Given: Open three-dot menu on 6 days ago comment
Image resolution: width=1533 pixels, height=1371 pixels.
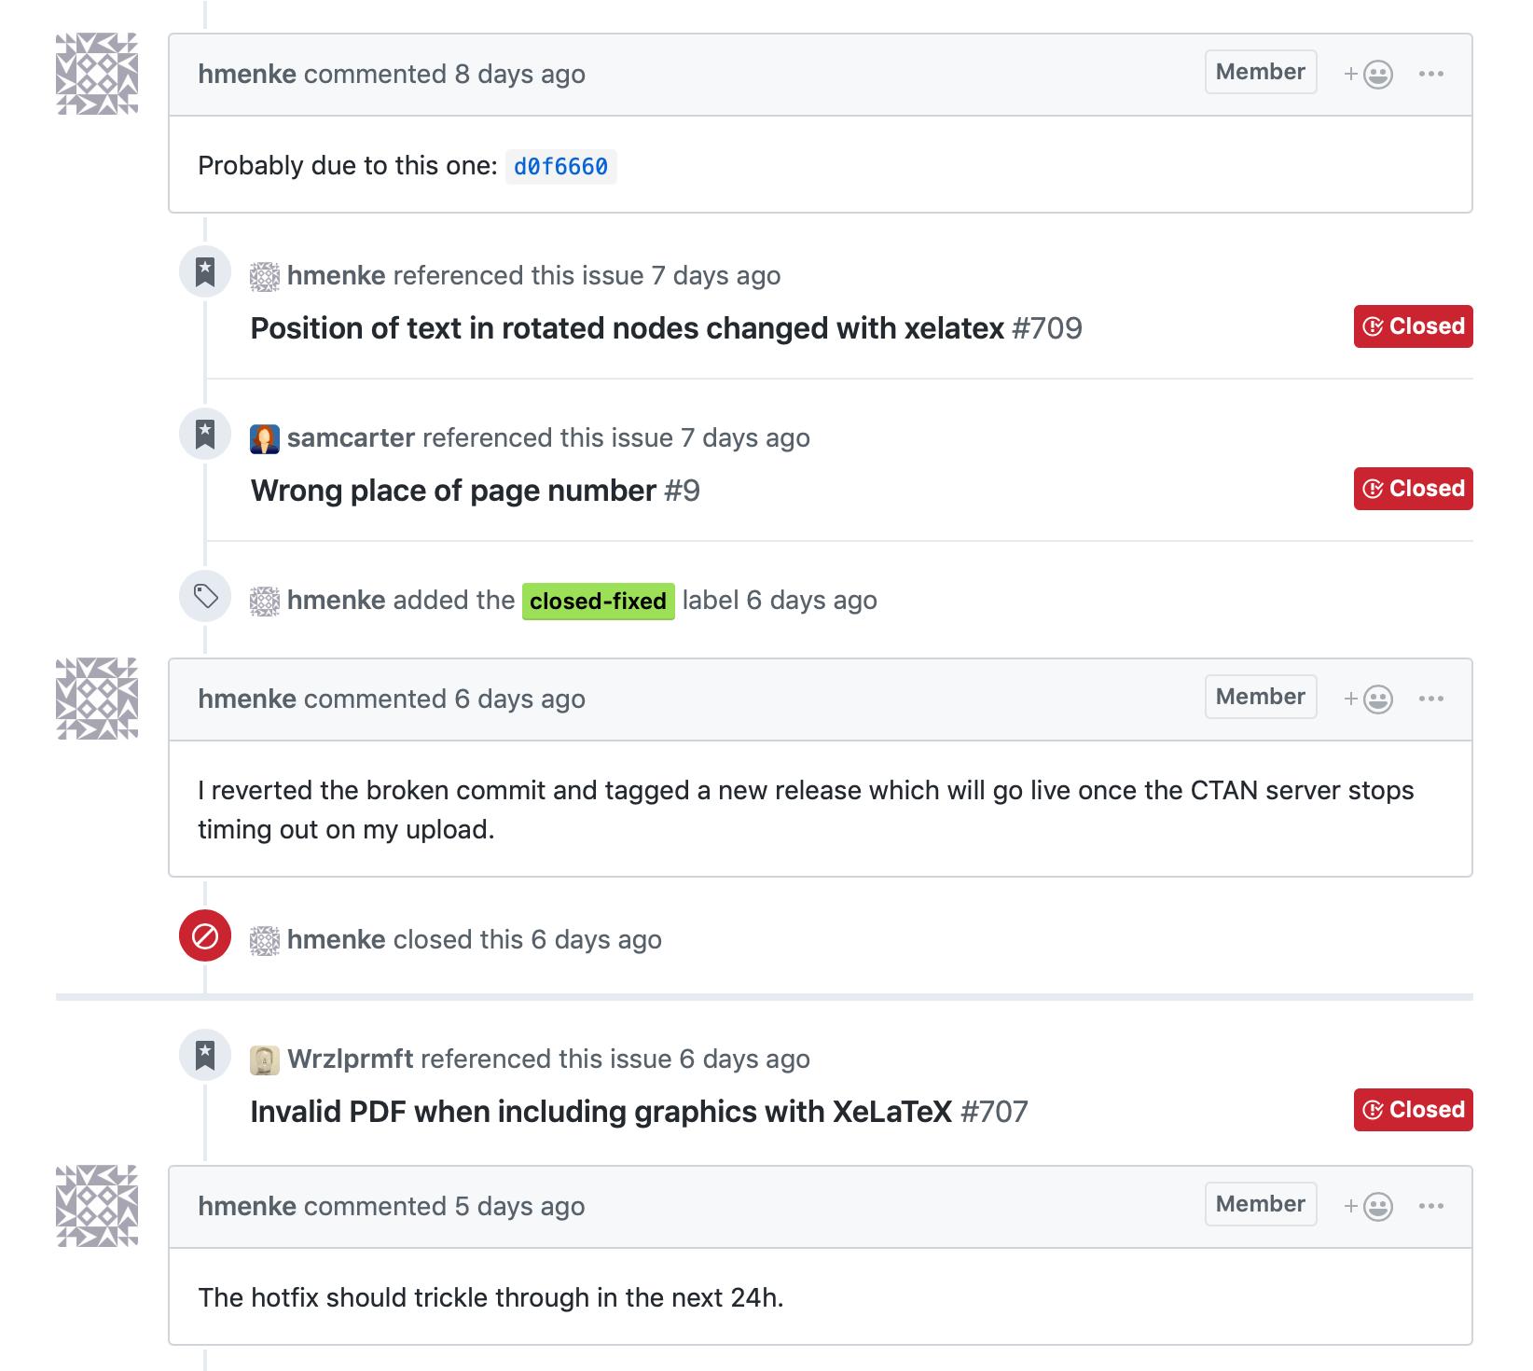Looking at the screenshot, I should coord(1431,699).
